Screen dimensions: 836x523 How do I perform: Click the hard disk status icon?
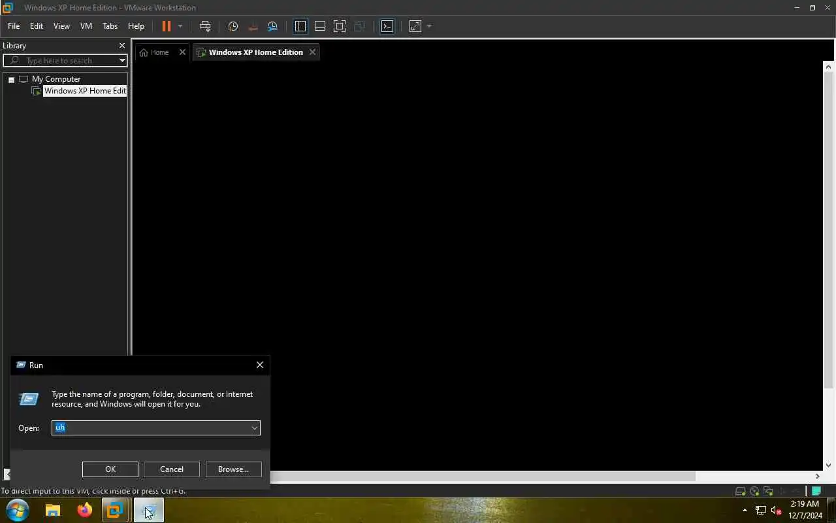click(740, 491)
